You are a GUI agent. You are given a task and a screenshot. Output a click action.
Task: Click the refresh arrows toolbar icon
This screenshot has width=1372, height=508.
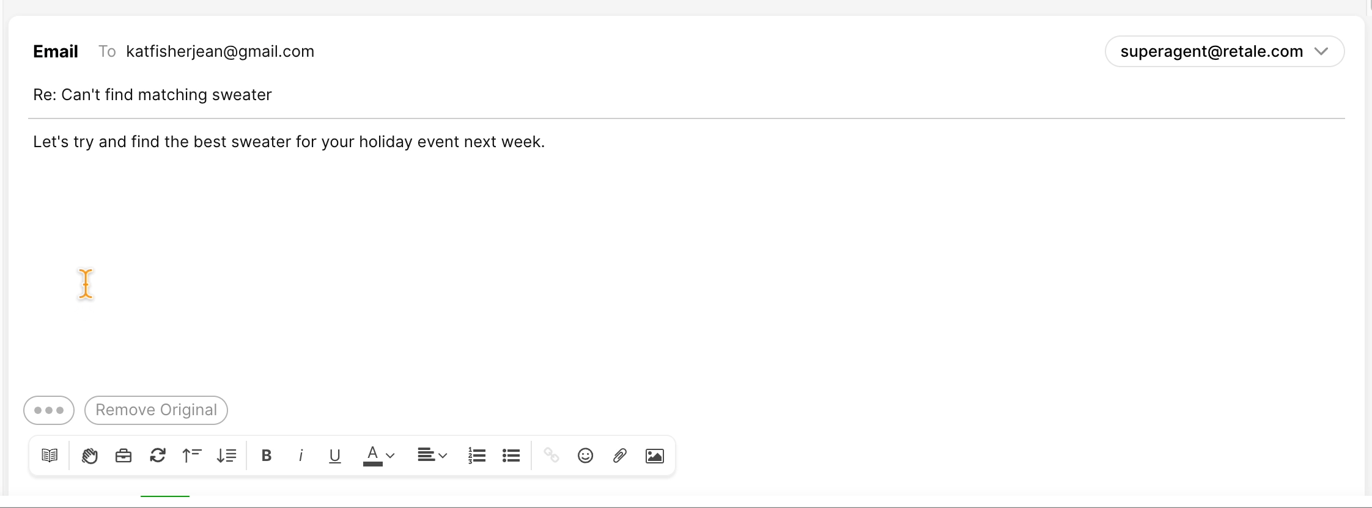[158, 455]
